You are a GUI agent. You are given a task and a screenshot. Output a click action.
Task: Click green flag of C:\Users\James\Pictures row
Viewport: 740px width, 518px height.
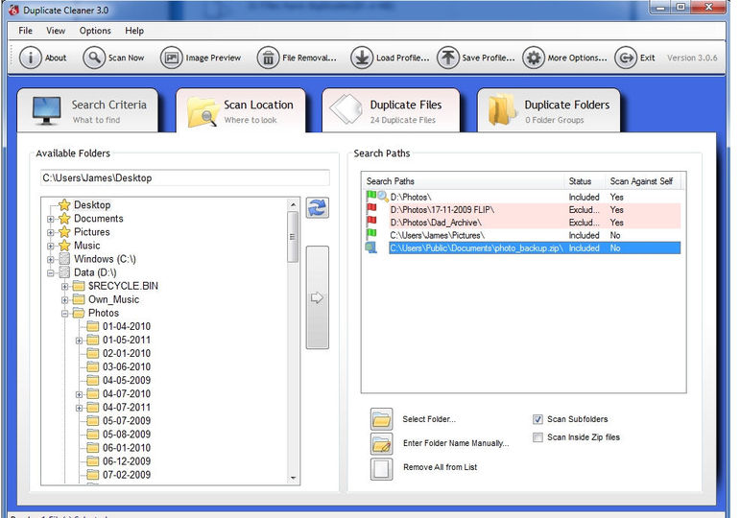(371, 234)
